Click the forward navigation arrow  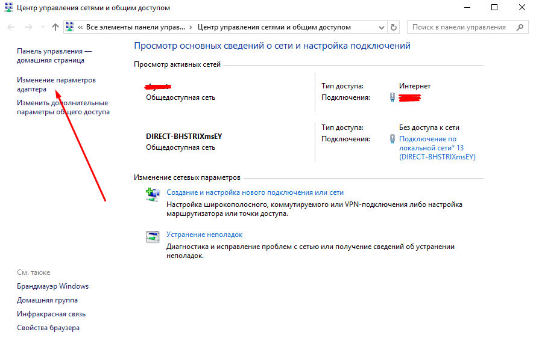28,27
